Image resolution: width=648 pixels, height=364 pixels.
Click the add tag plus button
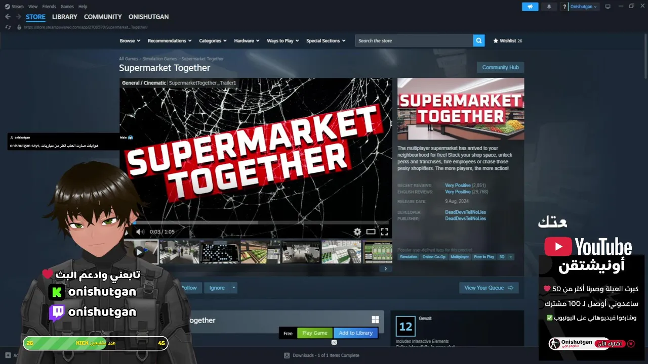point(511,257)
